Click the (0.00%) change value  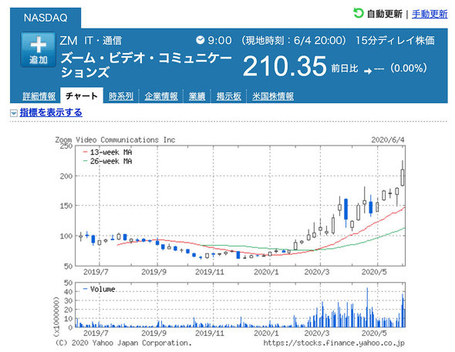click(409, 69)
